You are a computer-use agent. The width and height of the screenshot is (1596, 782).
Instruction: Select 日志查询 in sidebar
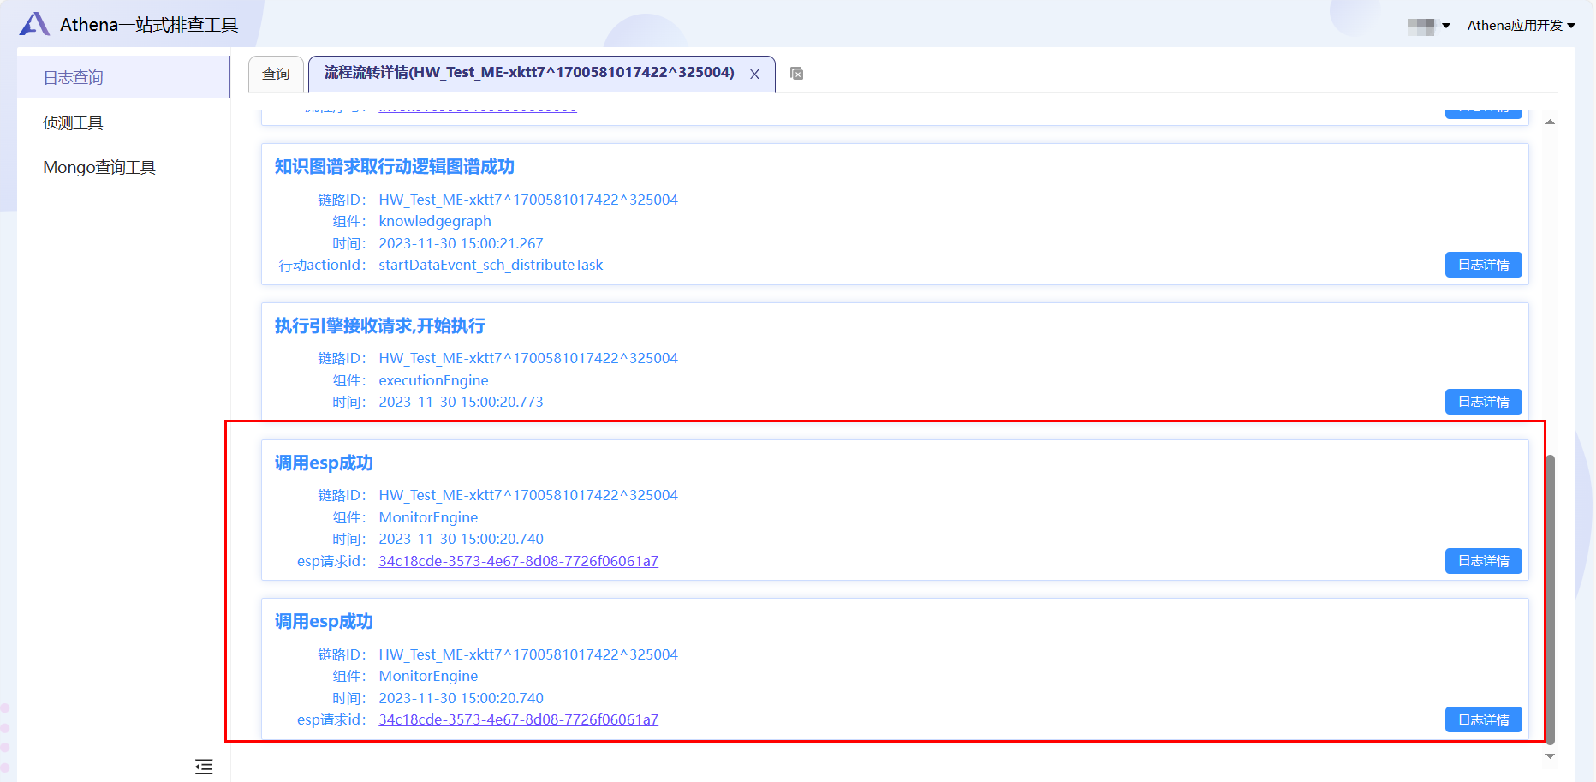pos(123,77)
